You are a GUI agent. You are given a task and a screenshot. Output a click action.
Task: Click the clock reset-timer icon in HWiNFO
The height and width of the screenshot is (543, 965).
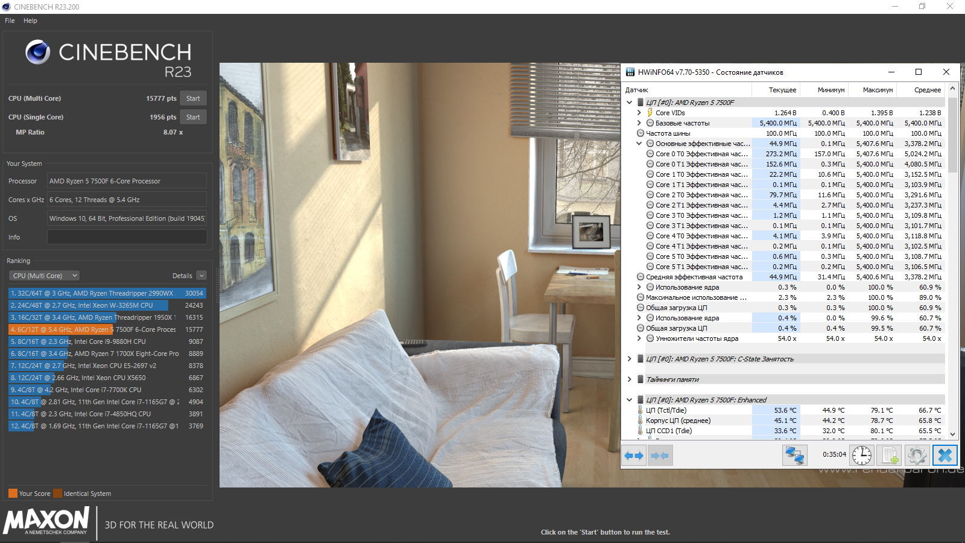click(x=862, y=455)
